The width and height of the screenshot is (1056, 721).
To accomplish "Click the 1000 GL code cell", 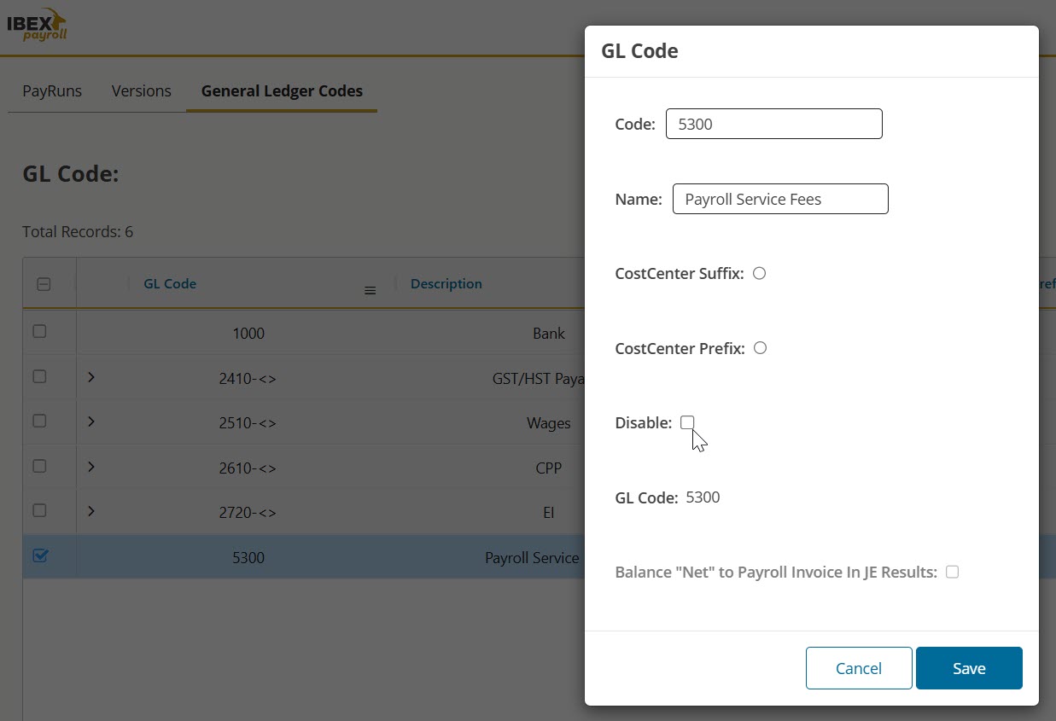I will pyautogui.click(x=248, y=333).
